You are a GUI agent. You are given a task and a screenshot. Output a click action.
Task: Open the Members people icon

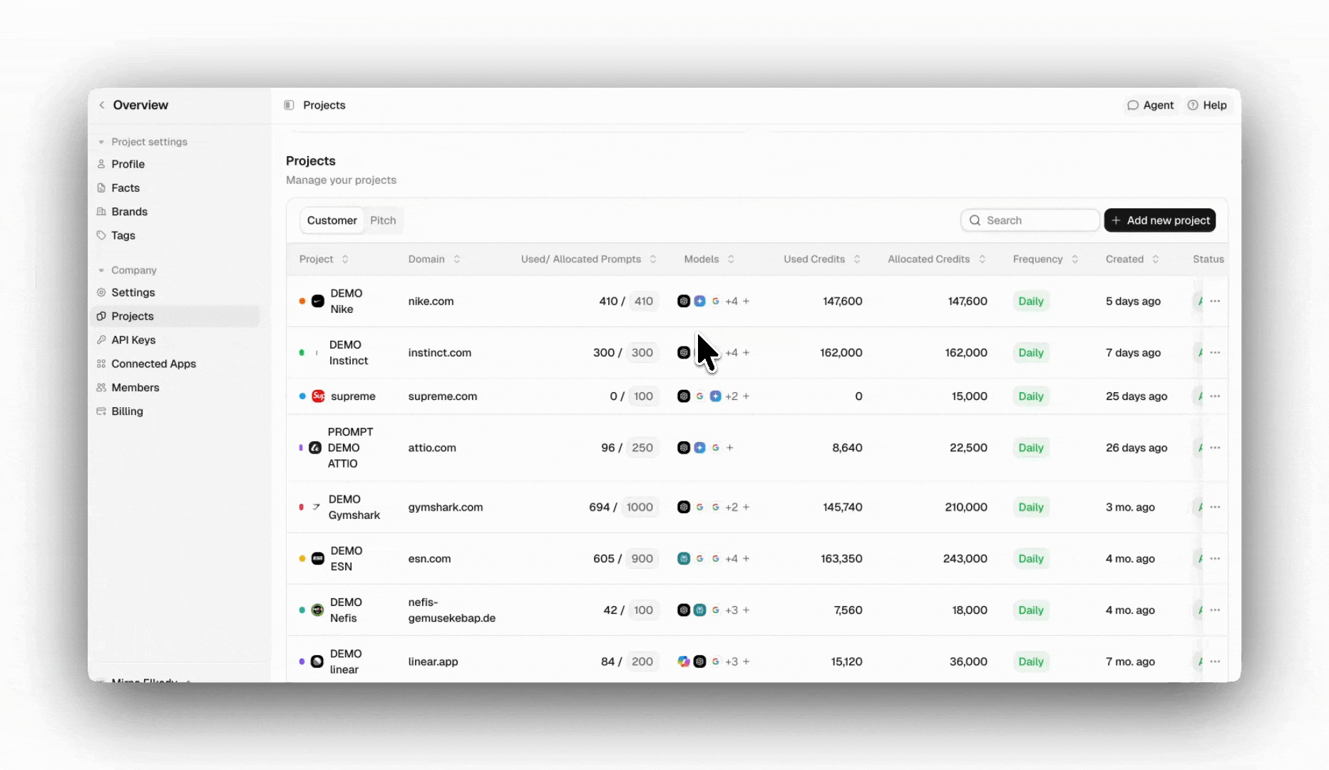101,388
